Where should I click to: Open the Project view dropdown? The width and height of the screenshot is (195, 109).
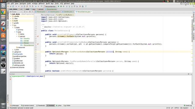[x=16, y=12]
